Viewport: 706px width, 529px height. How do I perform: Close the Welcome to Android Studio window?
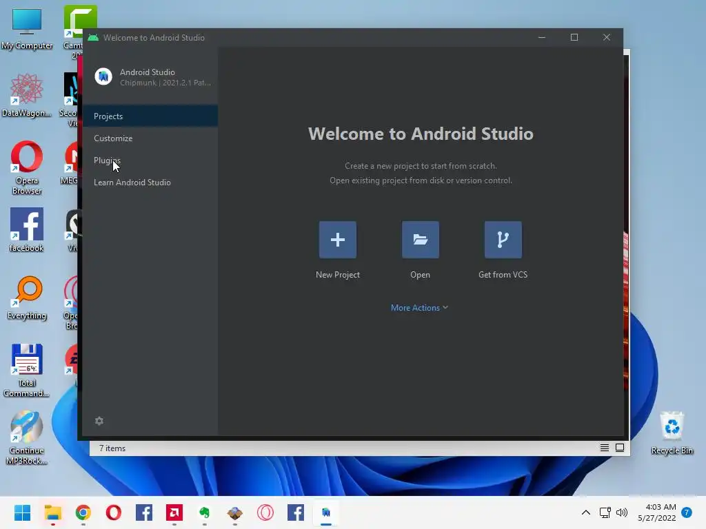tap(607, 37)
